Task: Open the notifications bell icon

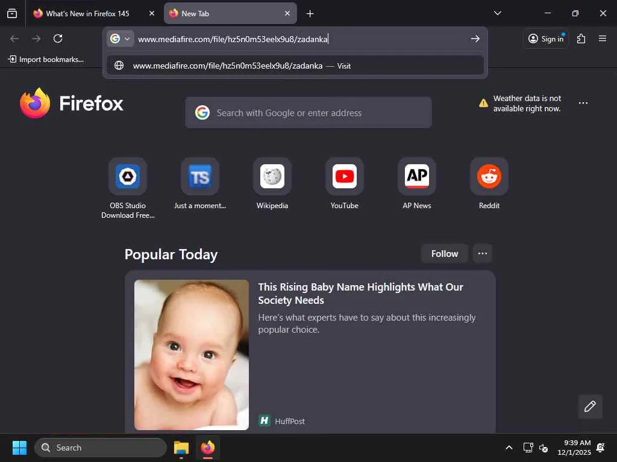Action: click(601, 448)
